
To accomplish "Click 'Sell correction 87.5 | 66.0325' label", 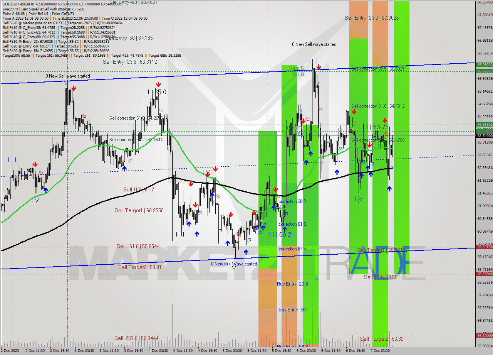I will 378,69.
